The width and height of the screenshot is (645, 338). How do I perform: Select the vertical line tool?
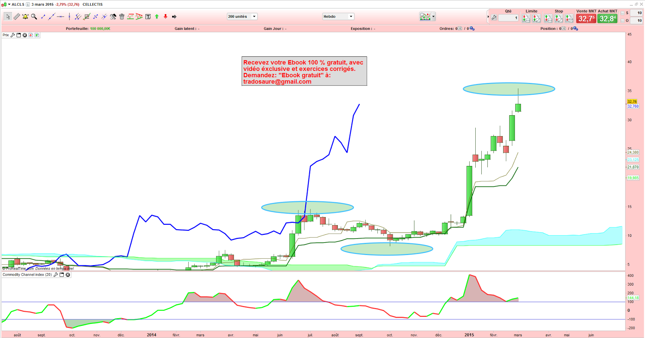pyautogui.click(x=69, y=17)
